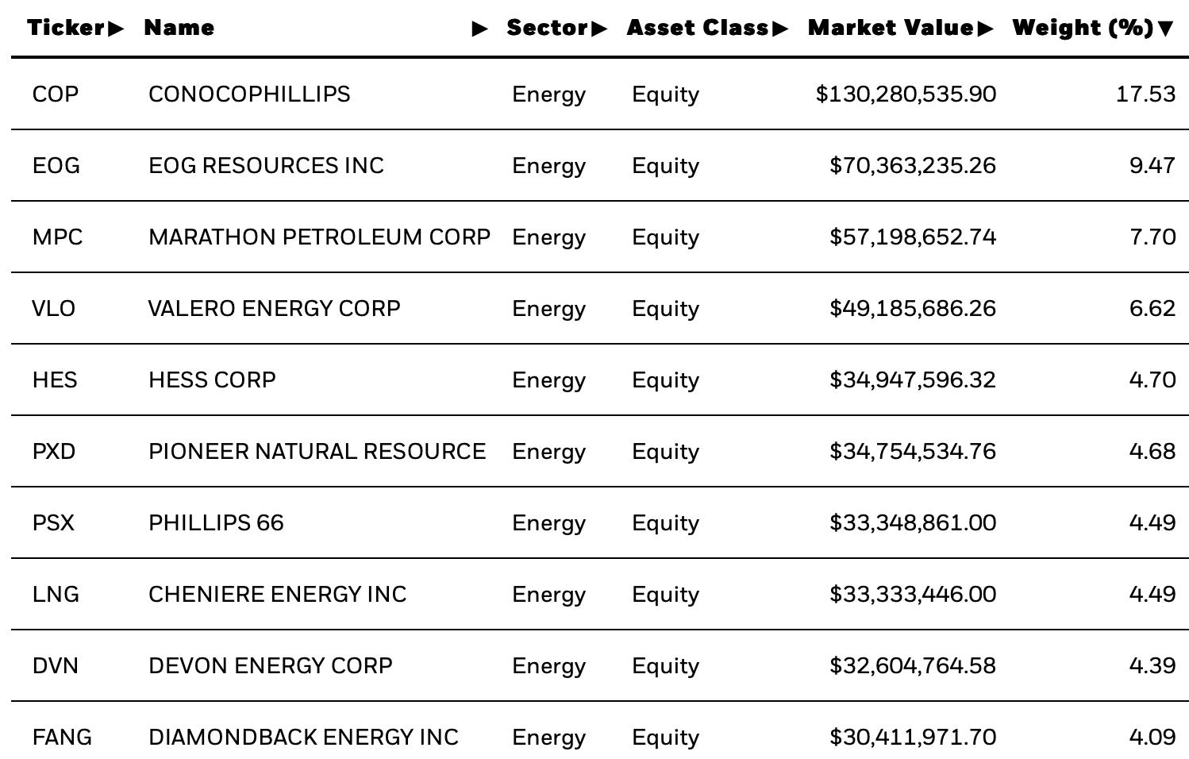Viewport: 1189px width, 759px height.
Task: Select the 17.53 weight value
Action: pos(1145,94)
